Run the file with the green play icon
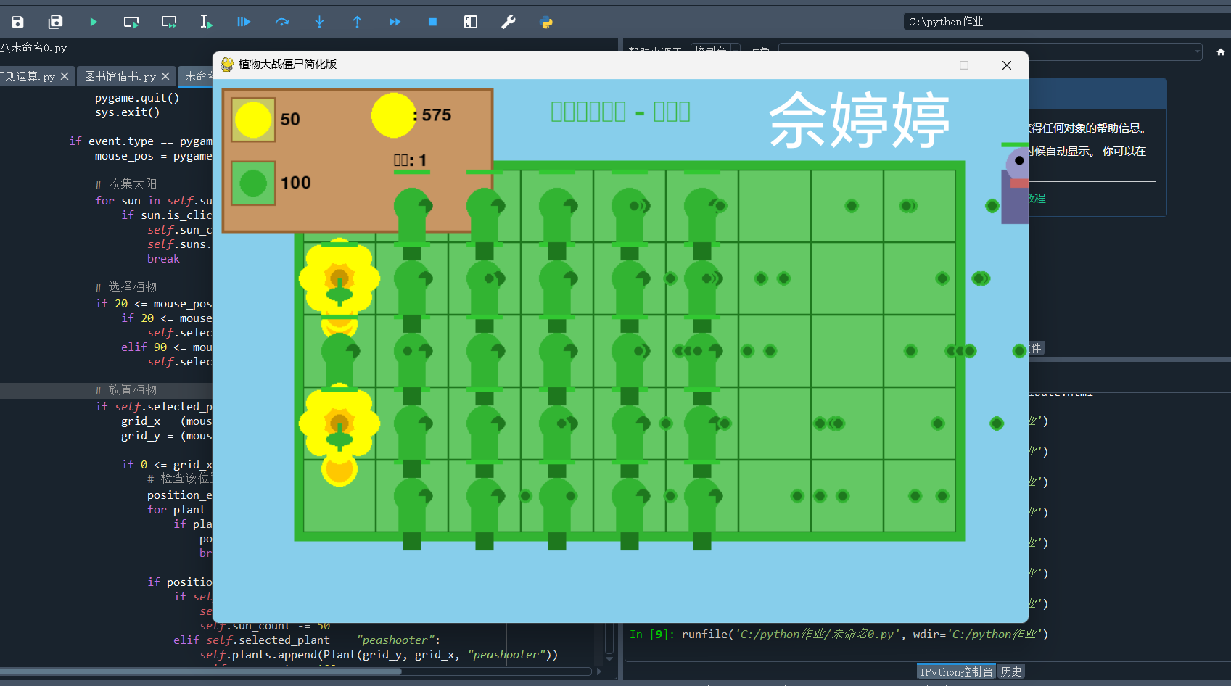 click(94, 22)
